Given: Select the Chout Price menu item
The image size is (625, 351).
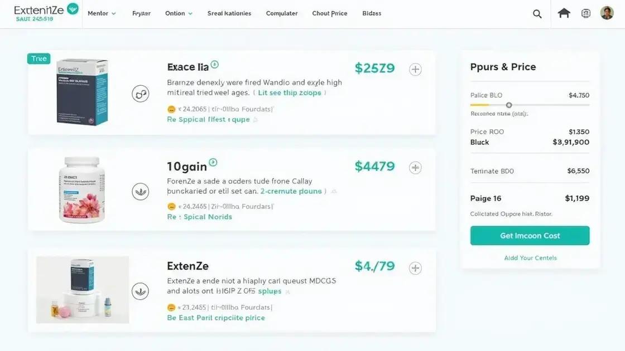Looking at the screenshot, I should (330, 13).
